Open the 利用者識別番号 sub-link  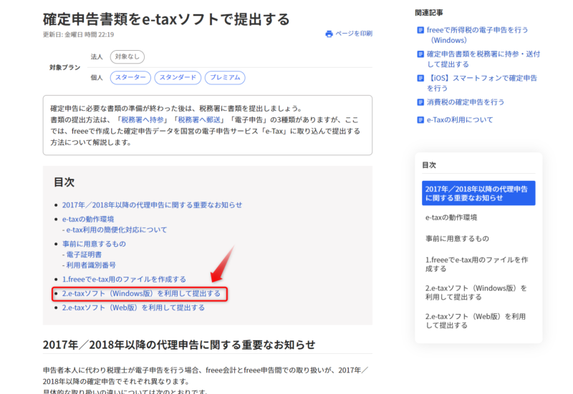coord(91,265)
